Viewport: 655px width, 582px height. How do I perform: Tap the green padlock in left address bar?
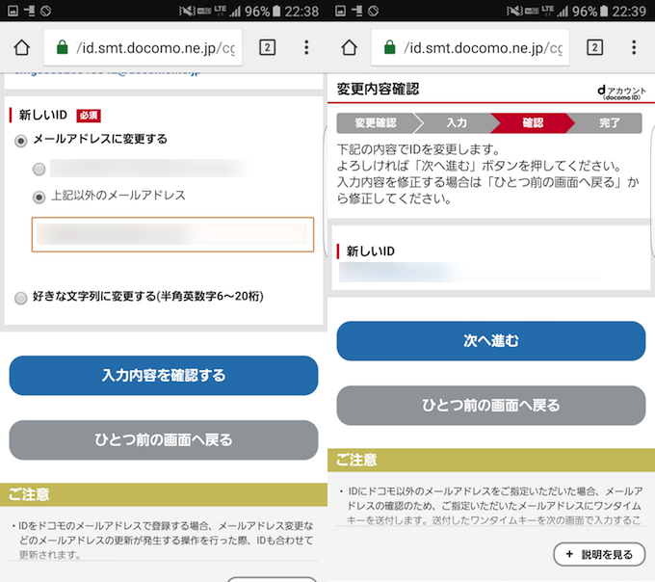pos(62,47)
